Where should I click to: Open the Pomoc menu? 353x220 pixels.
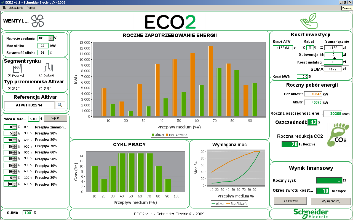pyautogui.click(x=31, y=8)
